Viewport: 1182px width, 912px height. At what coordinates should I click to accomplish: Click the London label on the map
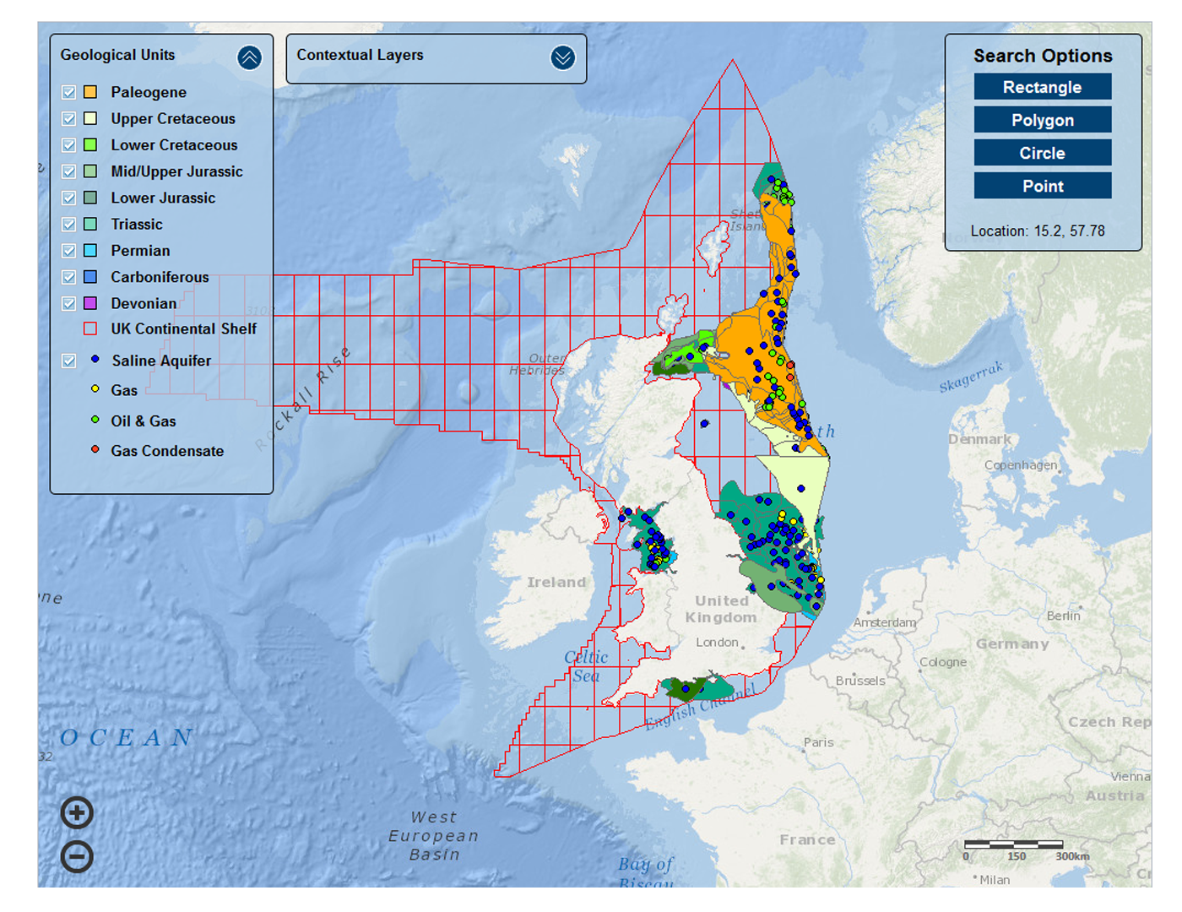717,643
